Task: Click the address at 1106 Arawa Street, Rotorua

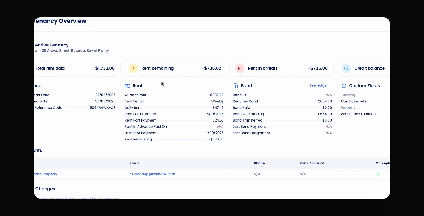Action: click(72, 51)
